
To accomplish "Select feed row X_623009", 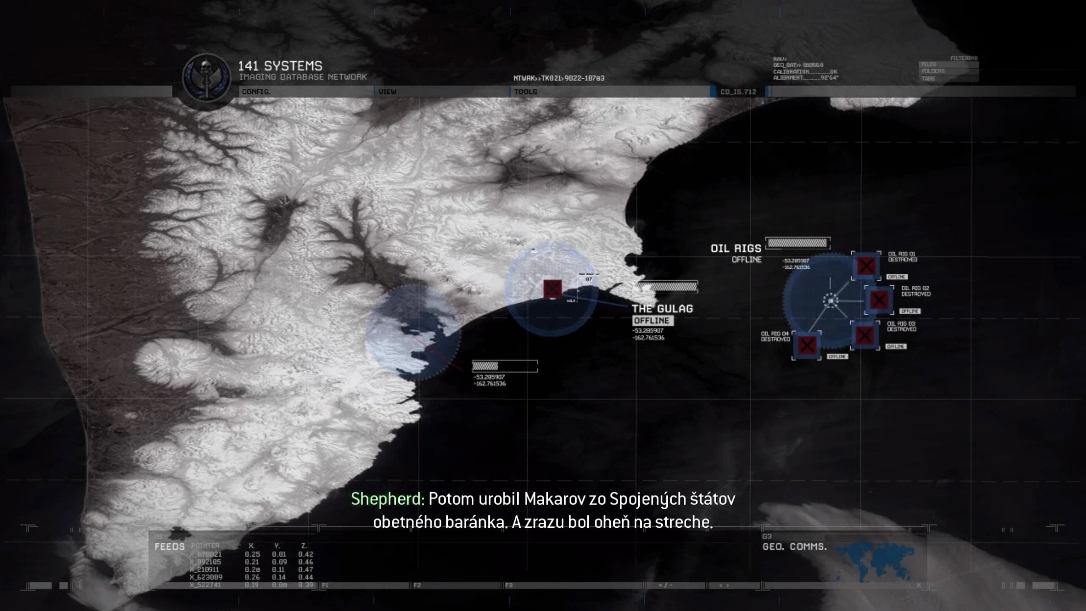I will pos(251,577).
